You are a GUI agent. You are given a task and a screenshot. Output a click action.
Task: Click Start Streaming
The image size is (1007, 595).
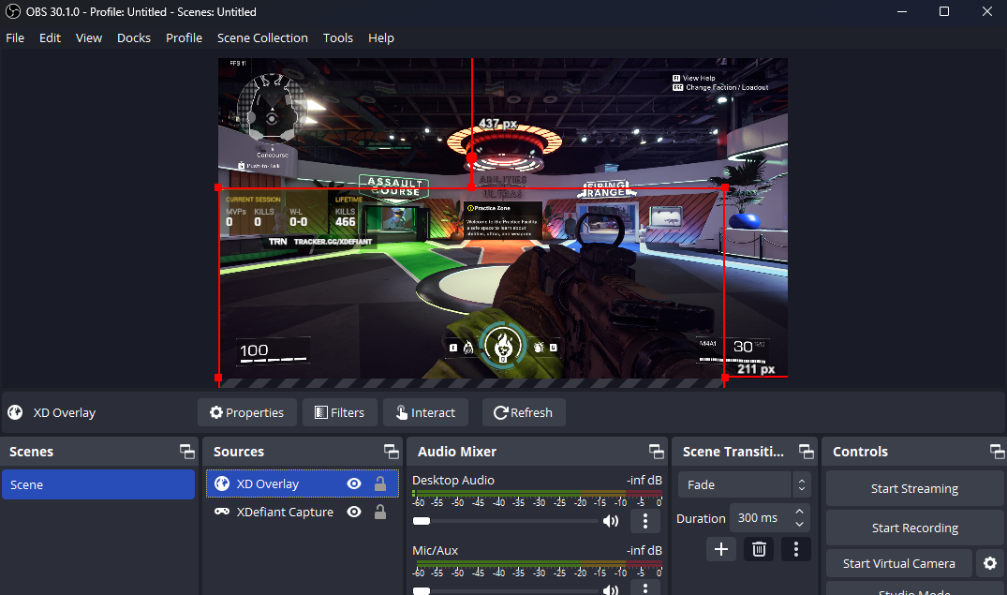[914, 488]
